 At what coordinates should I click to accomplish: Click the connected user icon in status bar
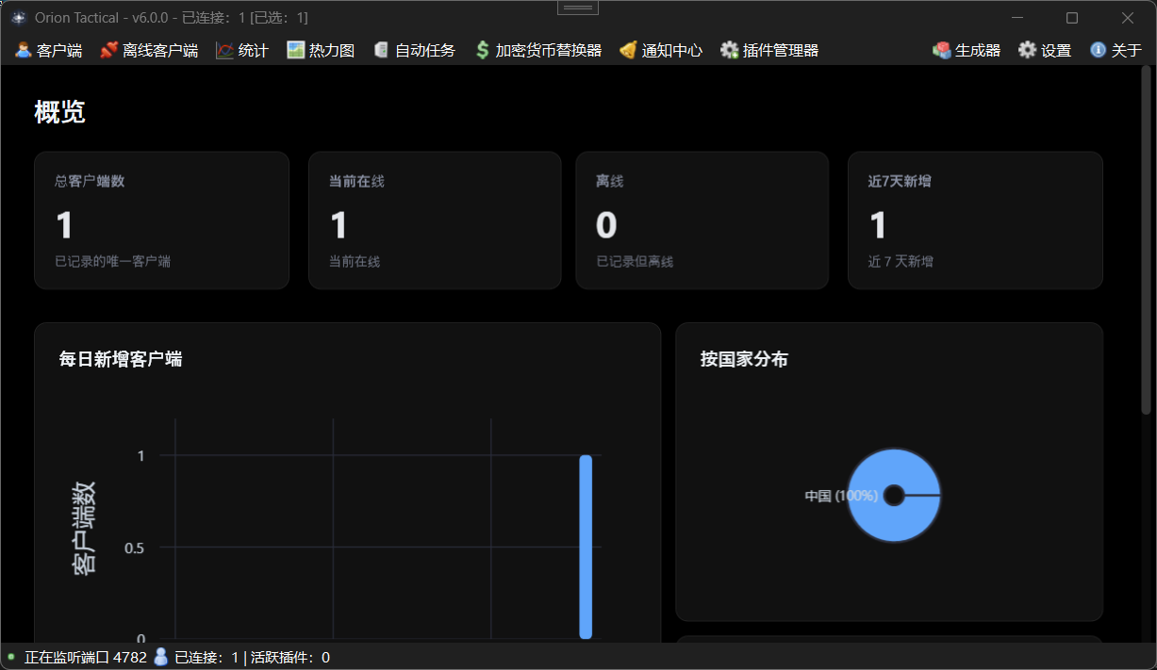160,657
